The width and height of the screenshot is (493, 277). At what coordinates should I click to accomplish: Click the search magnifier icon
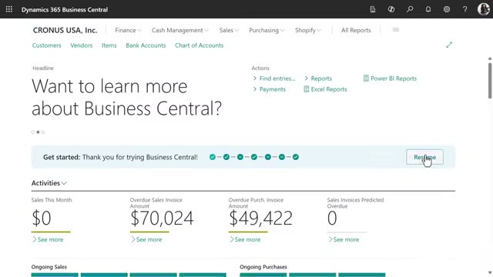[410, 9]
